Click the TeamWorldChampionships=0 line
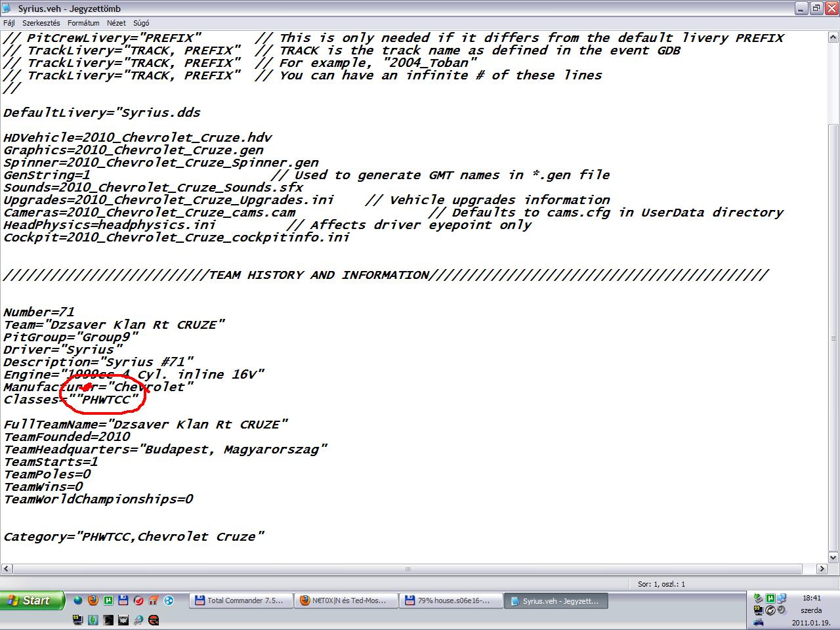This screenshot has width=840, height=630. [98, 499]
